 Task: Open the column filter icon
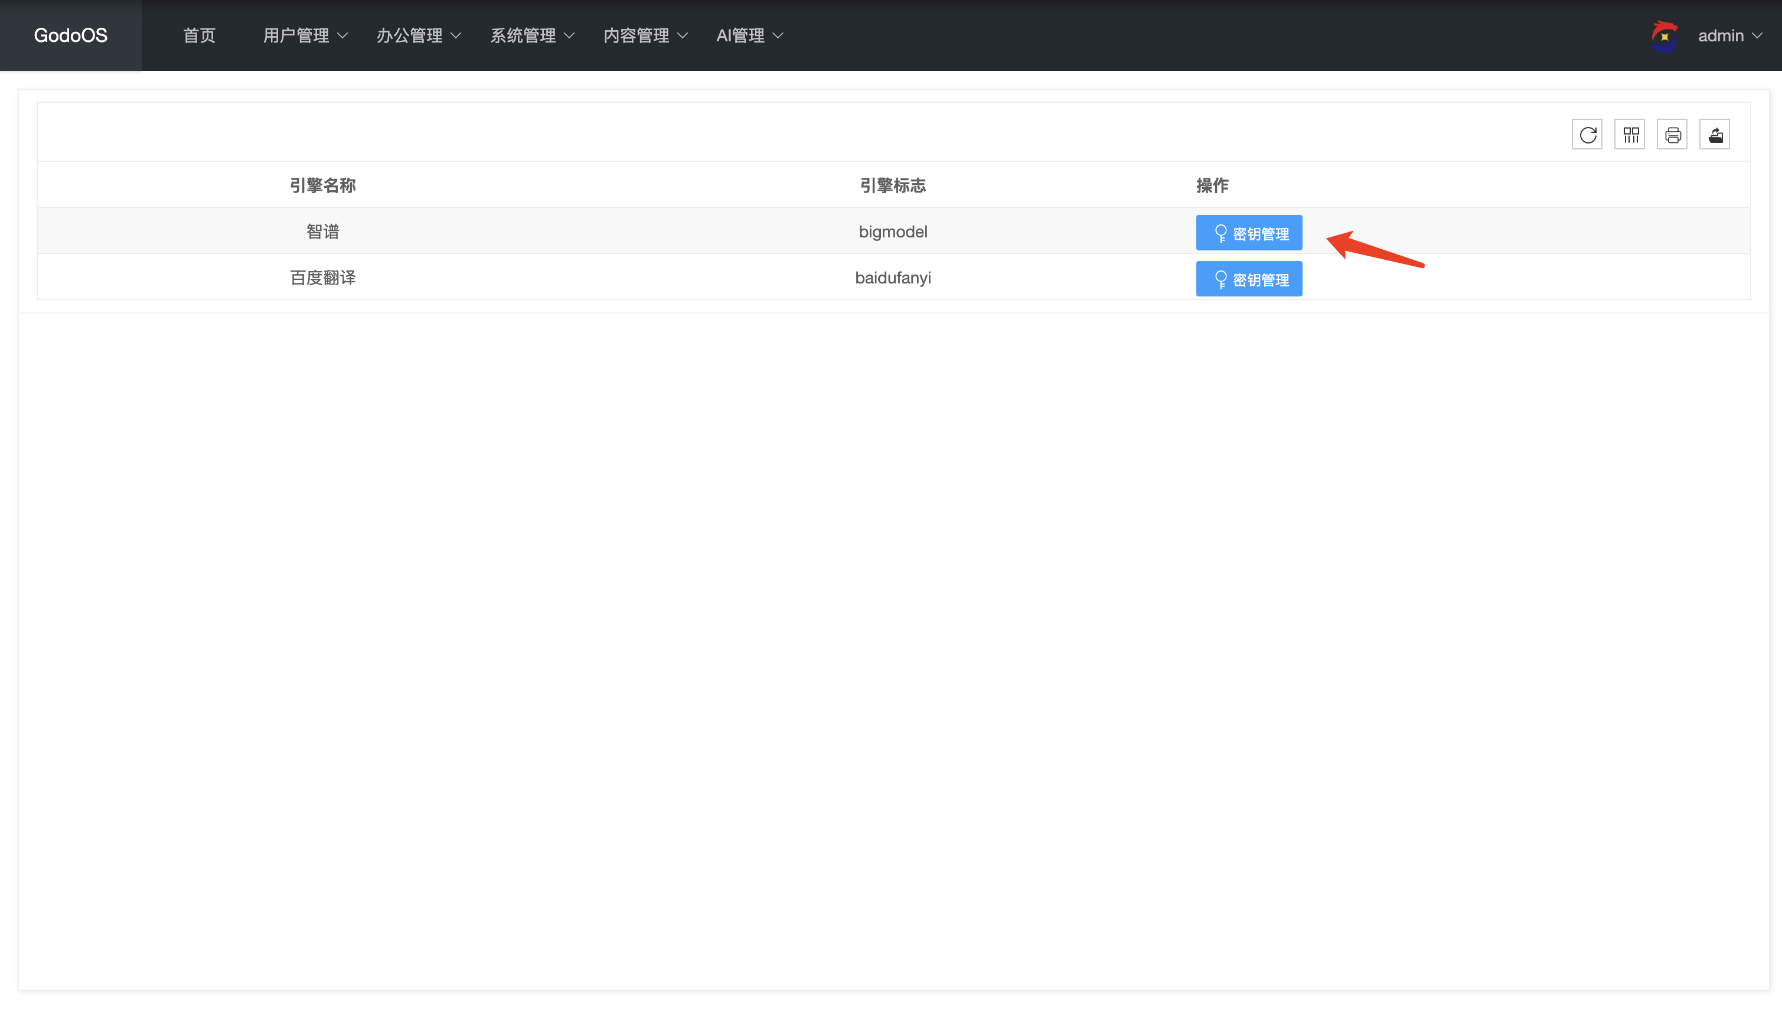(x=1630, y=135)
